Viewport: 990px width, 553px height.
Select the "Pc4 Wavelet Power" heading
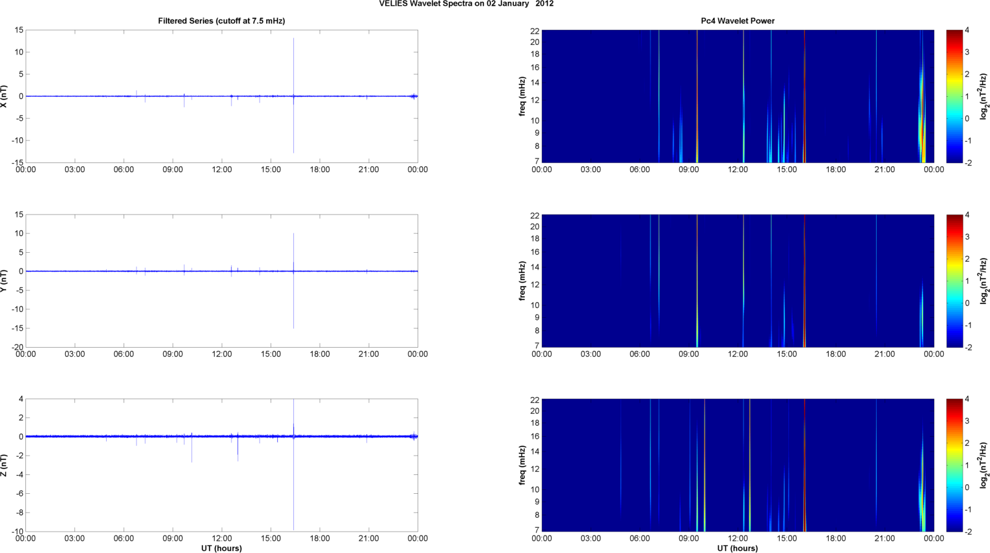pos(738,21)
